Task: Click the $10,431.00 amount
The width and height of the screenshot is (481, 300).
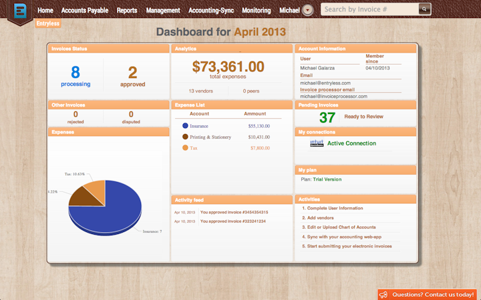Action: point(259,137)
